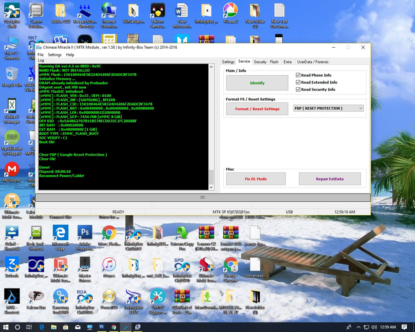415x332 pixels.
Task: Open Internet Download Manager desktop icon
Action: tap(109, 15)
